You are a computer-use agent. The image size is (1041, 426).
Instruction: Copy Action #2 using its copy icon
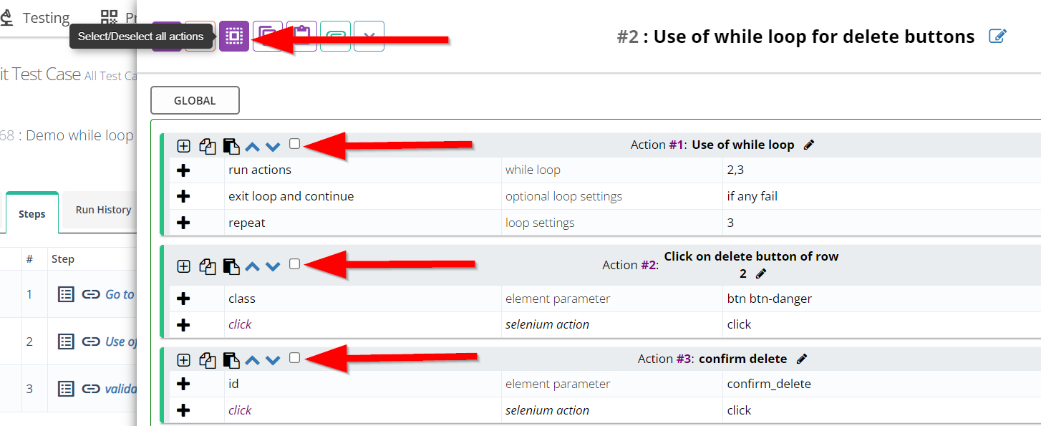coord(207,266)
